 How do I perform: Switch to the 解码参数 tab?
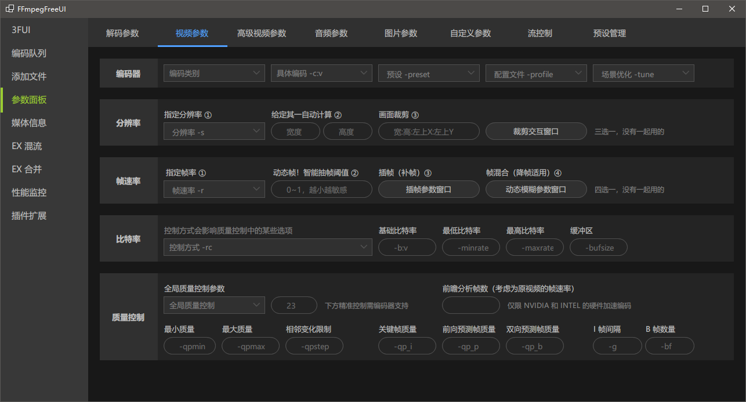[122, 33]
